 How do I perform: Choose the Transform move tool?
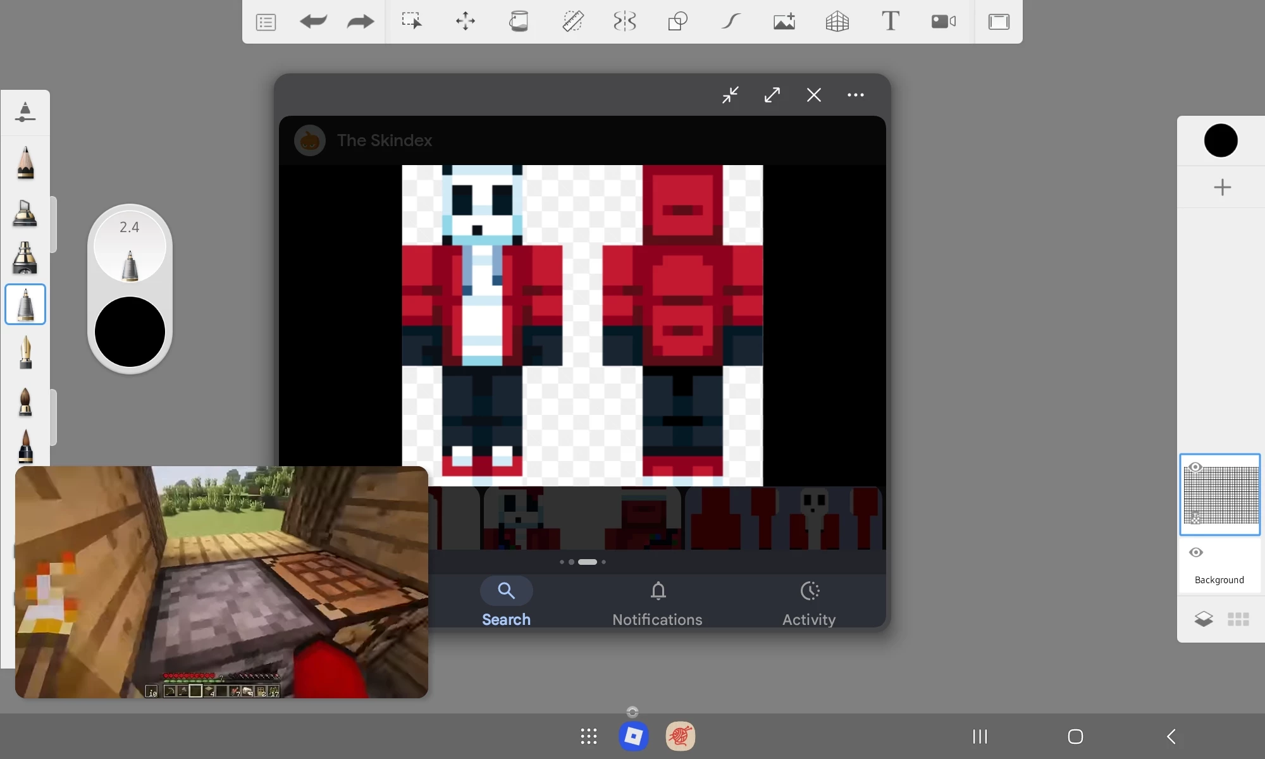466,22
